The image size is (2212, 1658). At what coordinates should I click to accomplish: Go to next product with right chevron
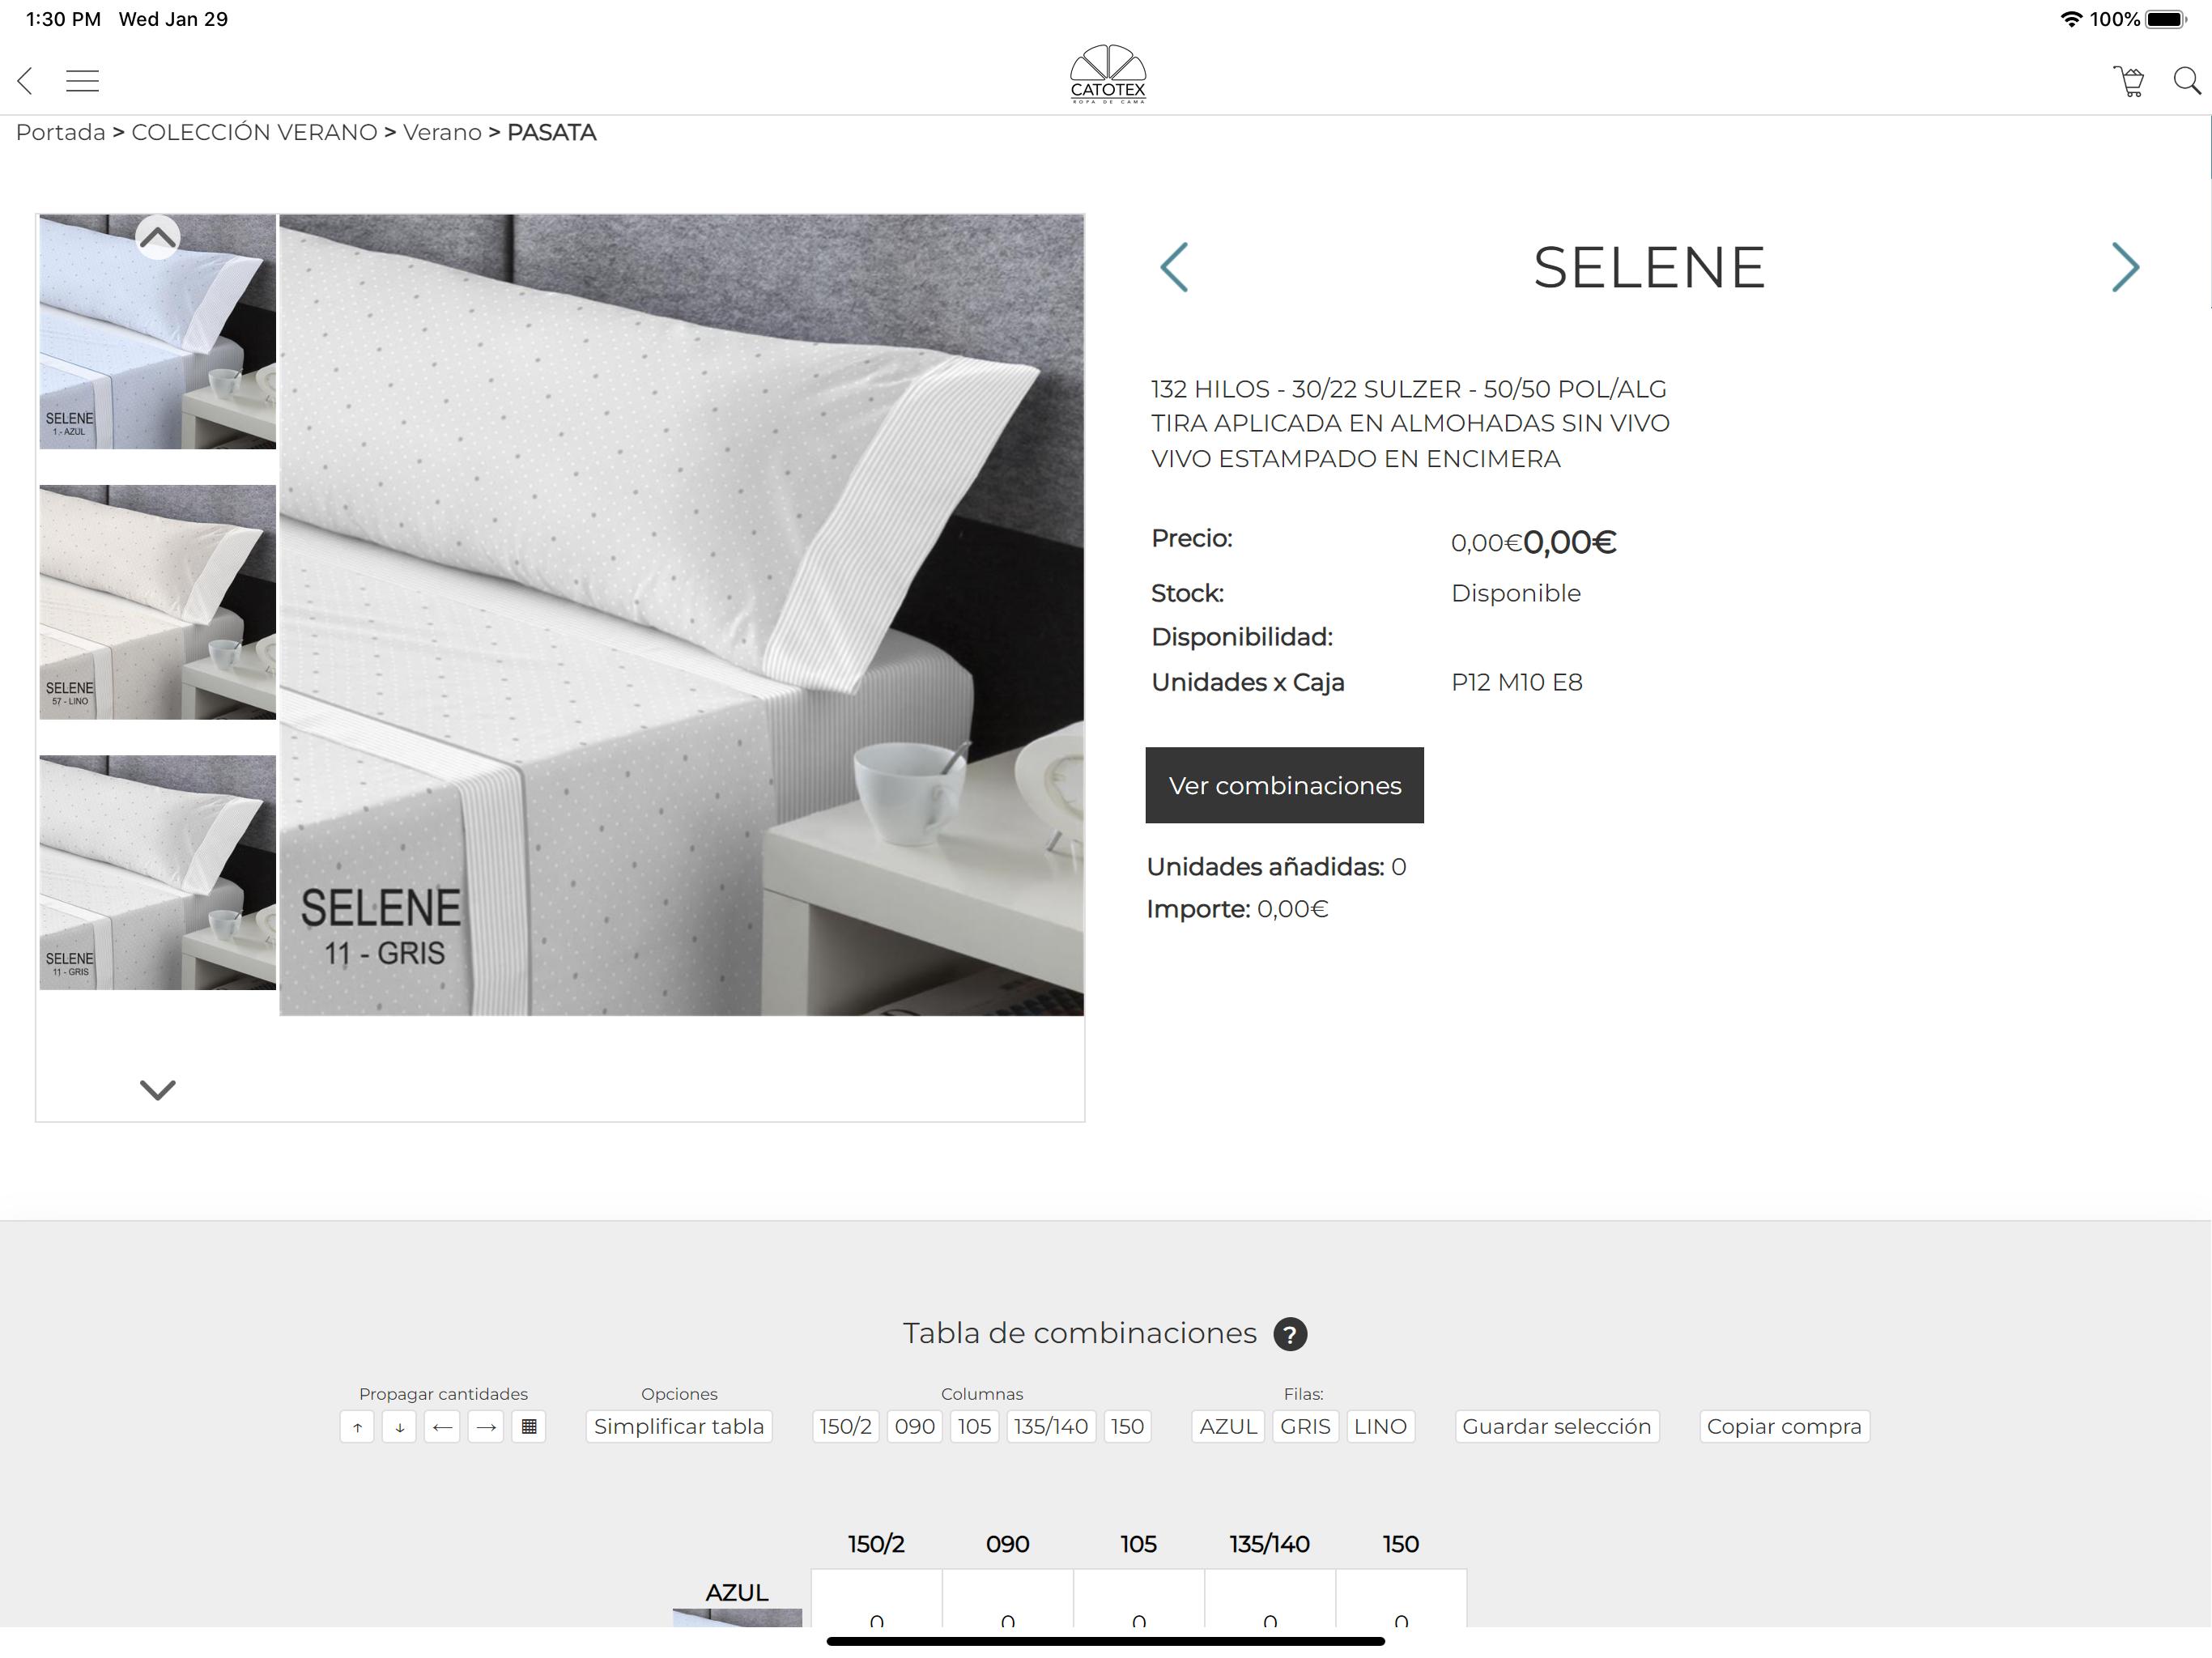(x=2125, y=267)
